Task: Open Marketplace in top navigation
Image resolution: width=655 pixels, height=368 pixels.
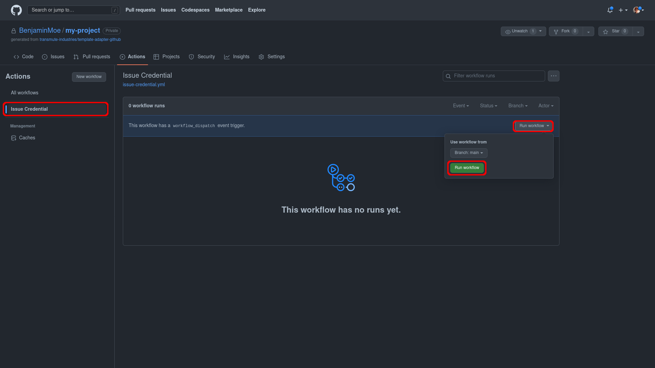Action: point(229,10)
